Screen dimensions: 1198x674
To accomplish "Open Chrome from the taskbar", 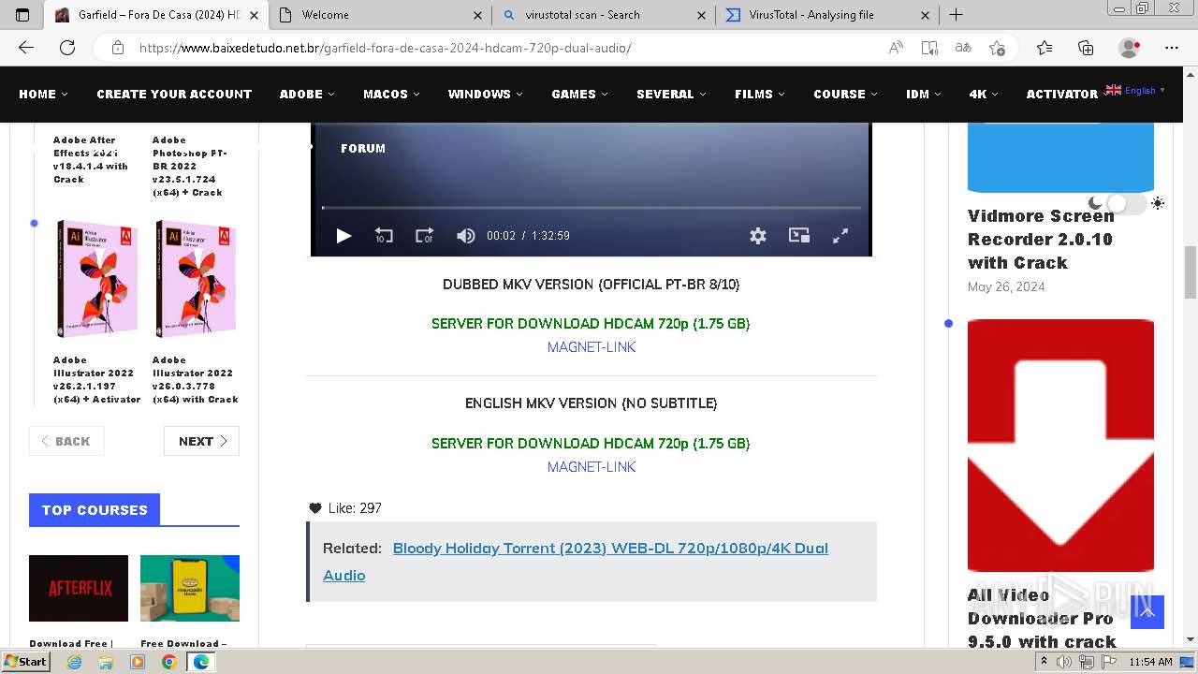I will [x=168, y=662].
